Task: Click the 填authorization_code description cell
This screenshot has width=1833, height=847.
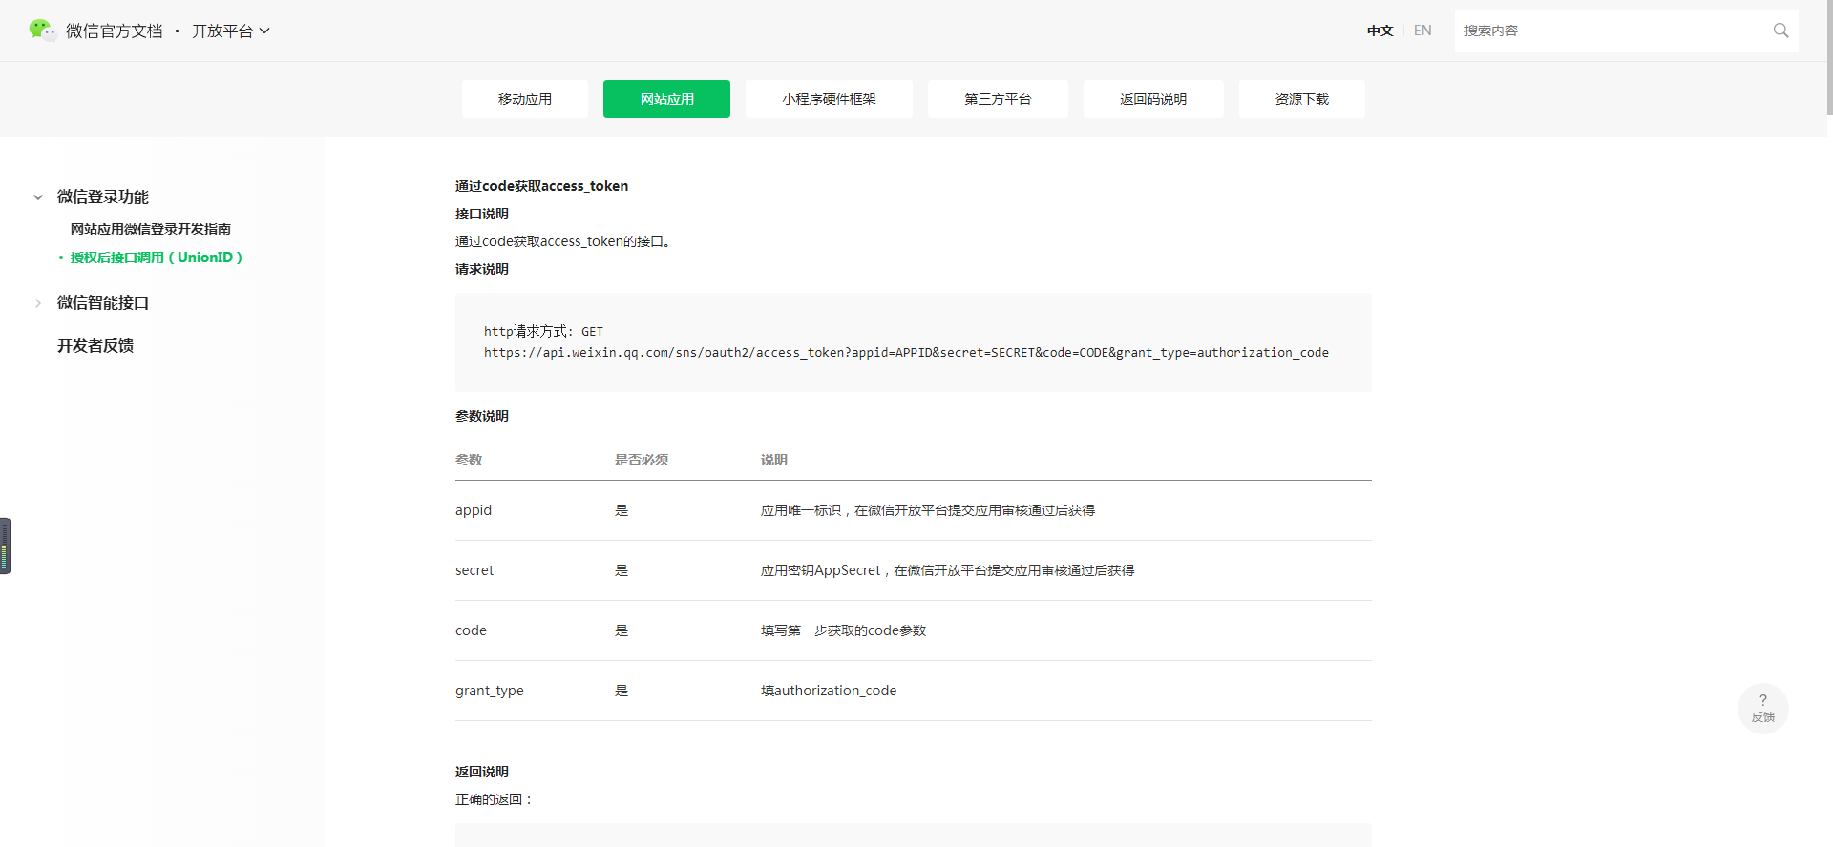Action: coord(829,691)
